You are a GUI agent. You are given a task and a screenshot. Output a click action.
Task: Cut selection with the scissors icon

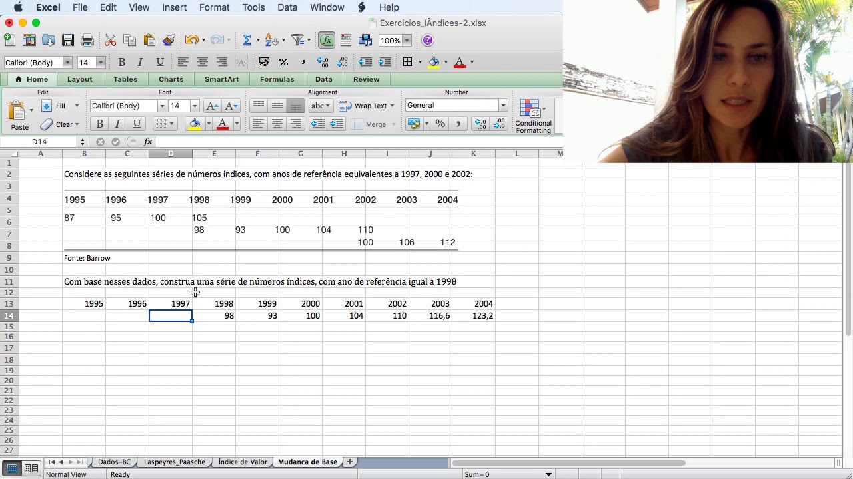tap(111, 41)
